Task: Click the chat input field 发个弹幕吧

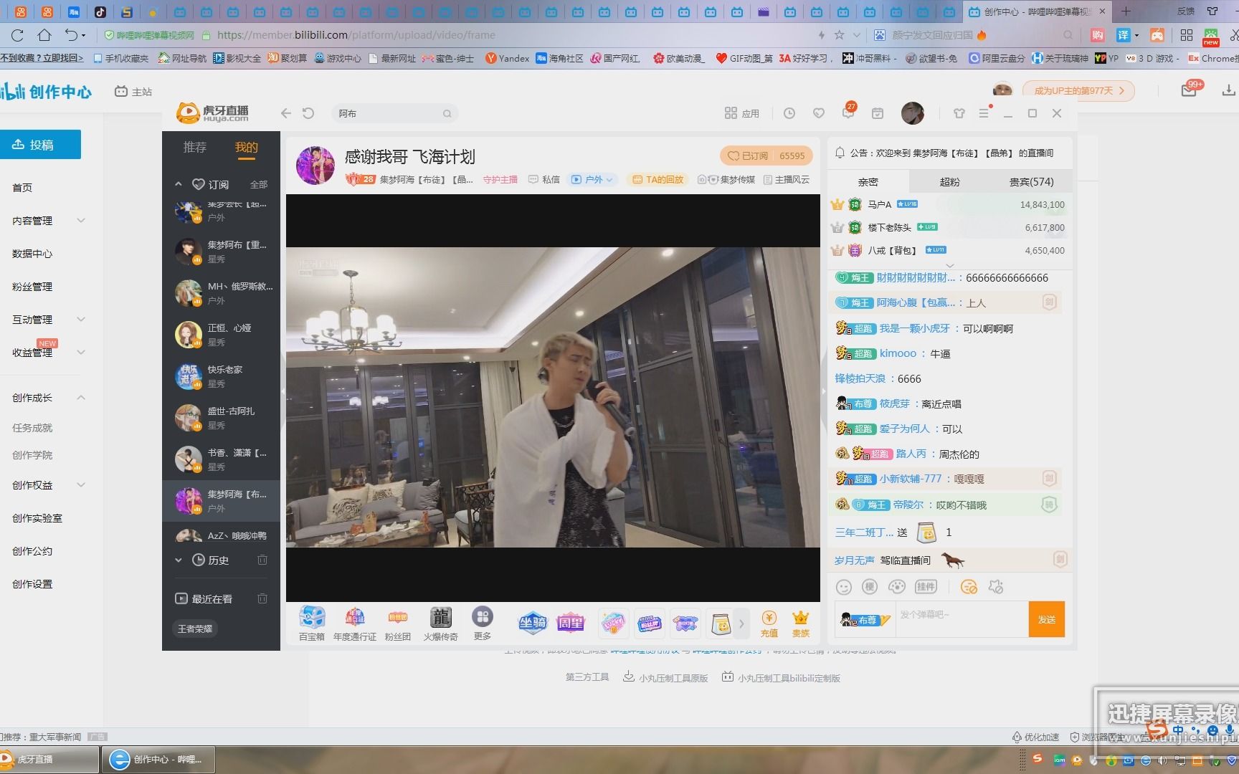Action: click(x=961, y=619)
